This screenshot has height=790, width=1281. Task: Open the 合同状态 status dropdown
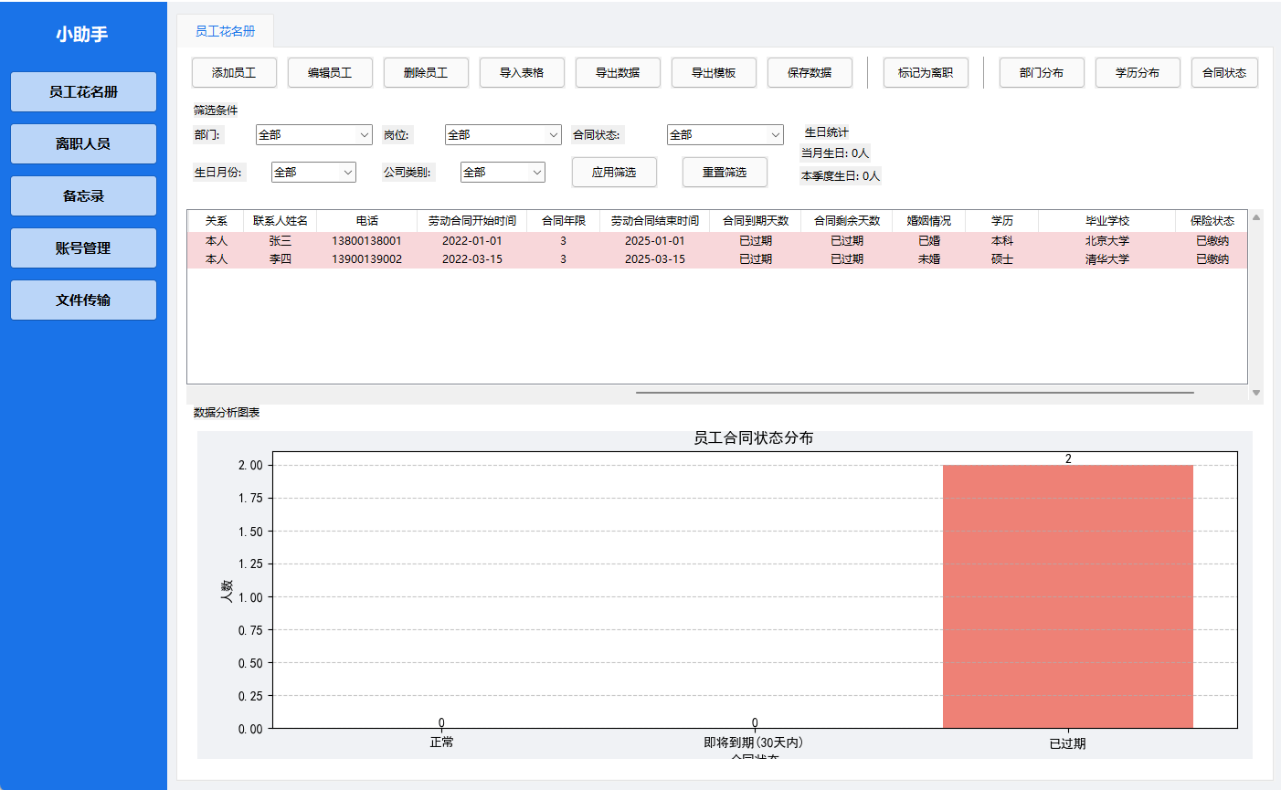click(725, 134)
